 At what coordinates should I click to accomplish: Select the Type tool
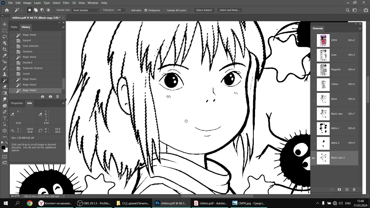coord(5,118)
